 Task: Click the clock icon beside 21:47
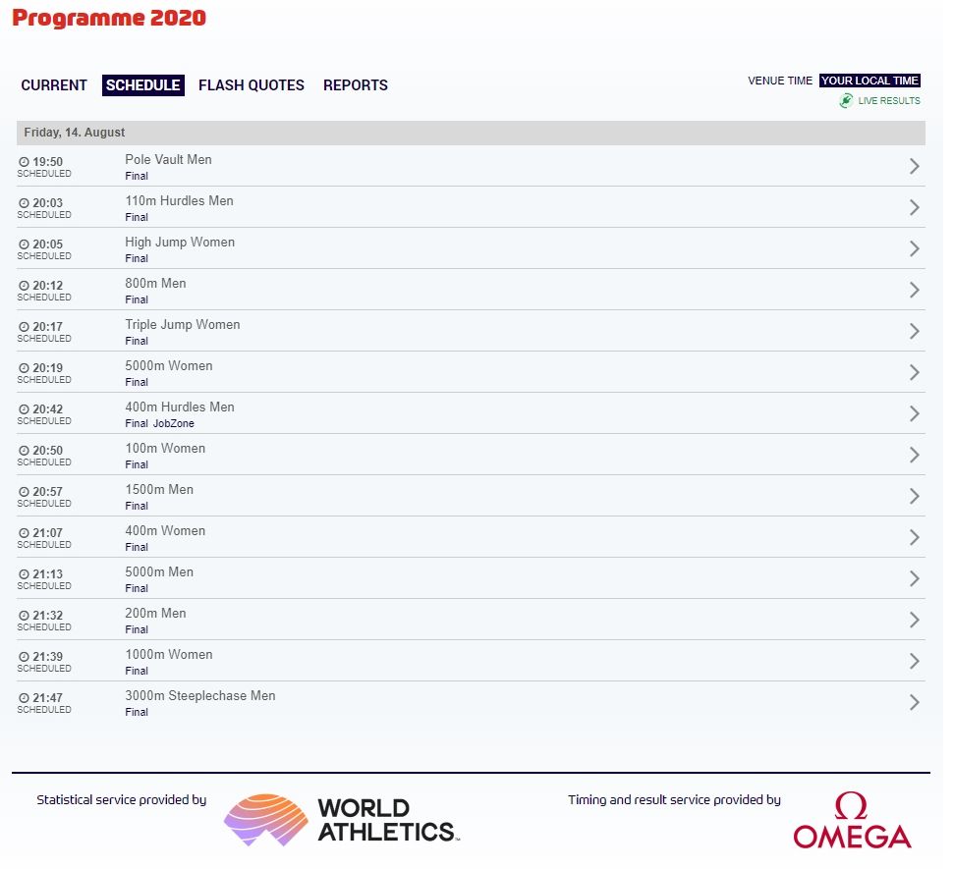coord(25,698)
